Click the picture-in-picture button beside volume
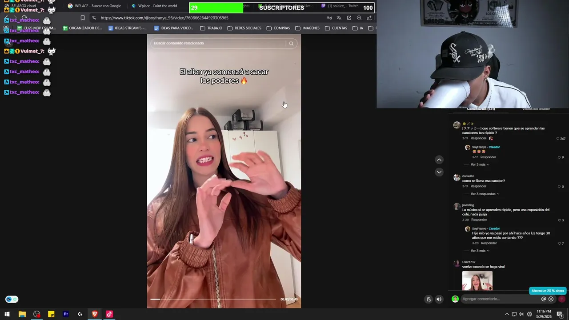This screenshot has width=569, height=320. coord(429,299)
